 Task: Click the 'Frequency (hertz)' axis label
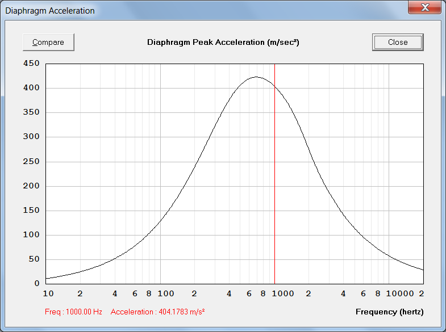click(x=389, y=312)
